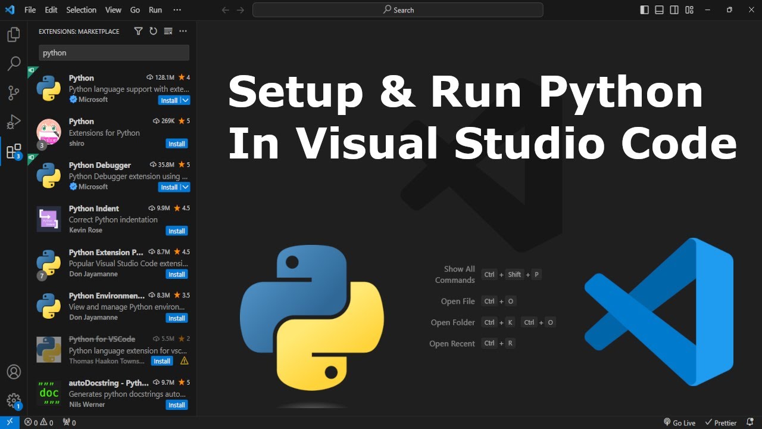Click Prettier in status bar
Image resolution: width=762 pixels, height=429 pixels.
pos(720,422)
